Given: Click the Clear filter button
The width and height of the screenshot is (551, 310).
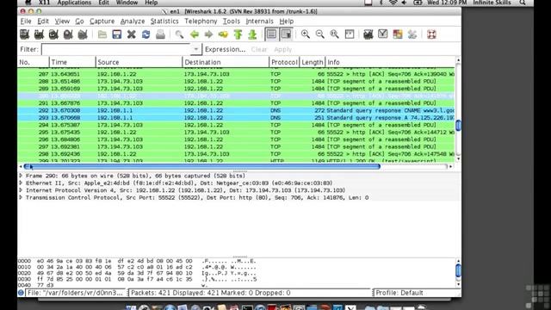Looking at the screenshot, I should click(259, 49).
